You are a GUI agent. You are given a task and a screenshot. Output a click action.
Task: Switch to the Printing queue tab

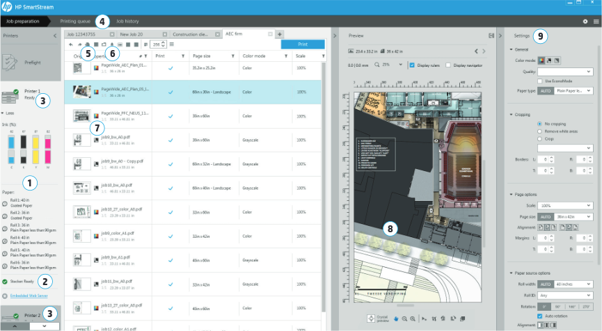pyautogui.click(x=74, y=22)
